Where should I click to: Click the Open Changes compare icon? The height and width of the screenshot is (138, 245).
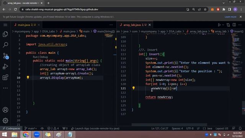pos(228,25)
